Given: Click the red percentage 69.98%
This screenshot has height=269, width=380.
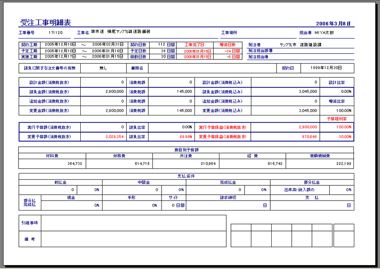Looking at the screenshot, I should [186, 137].
